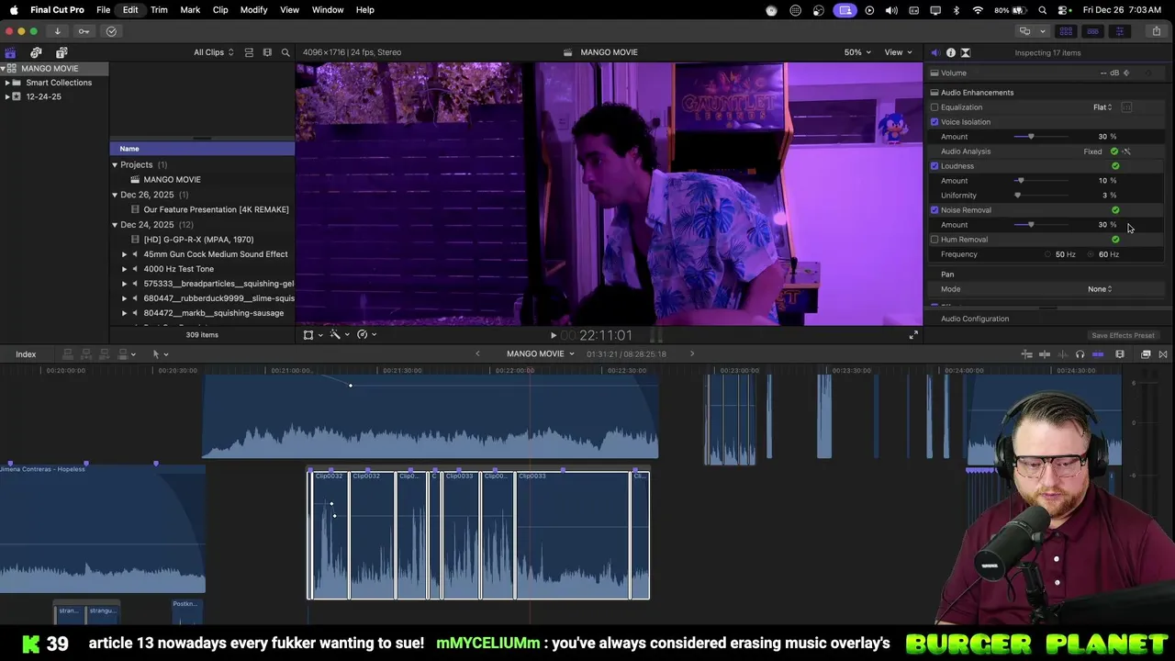The image size is (1175, 661).
Task: Toggle the Volume keyframe diamond button
Action: (x=1126, y=73)
